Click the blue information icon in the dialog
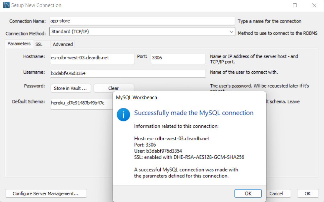Image resolution: width=324 pixels, height=202 pixels. (123, 114)
